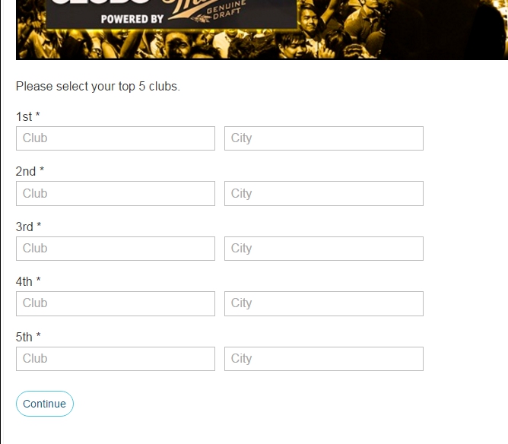The height and width of the screenshot is (444, 508).
Task: Click the 'Please select your top 5 clubs' text
Action: [x=98, y=87]
